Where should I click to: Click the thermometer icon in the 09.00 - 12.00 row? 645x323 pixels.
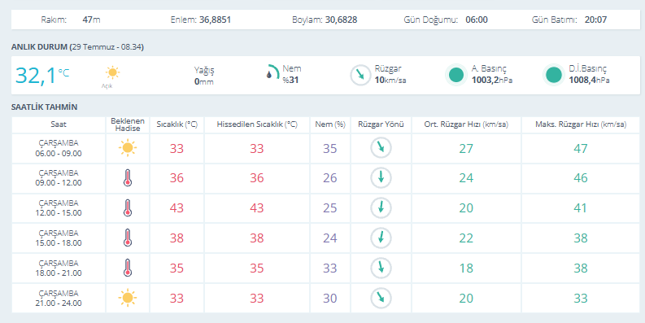[x=128, y=177]
